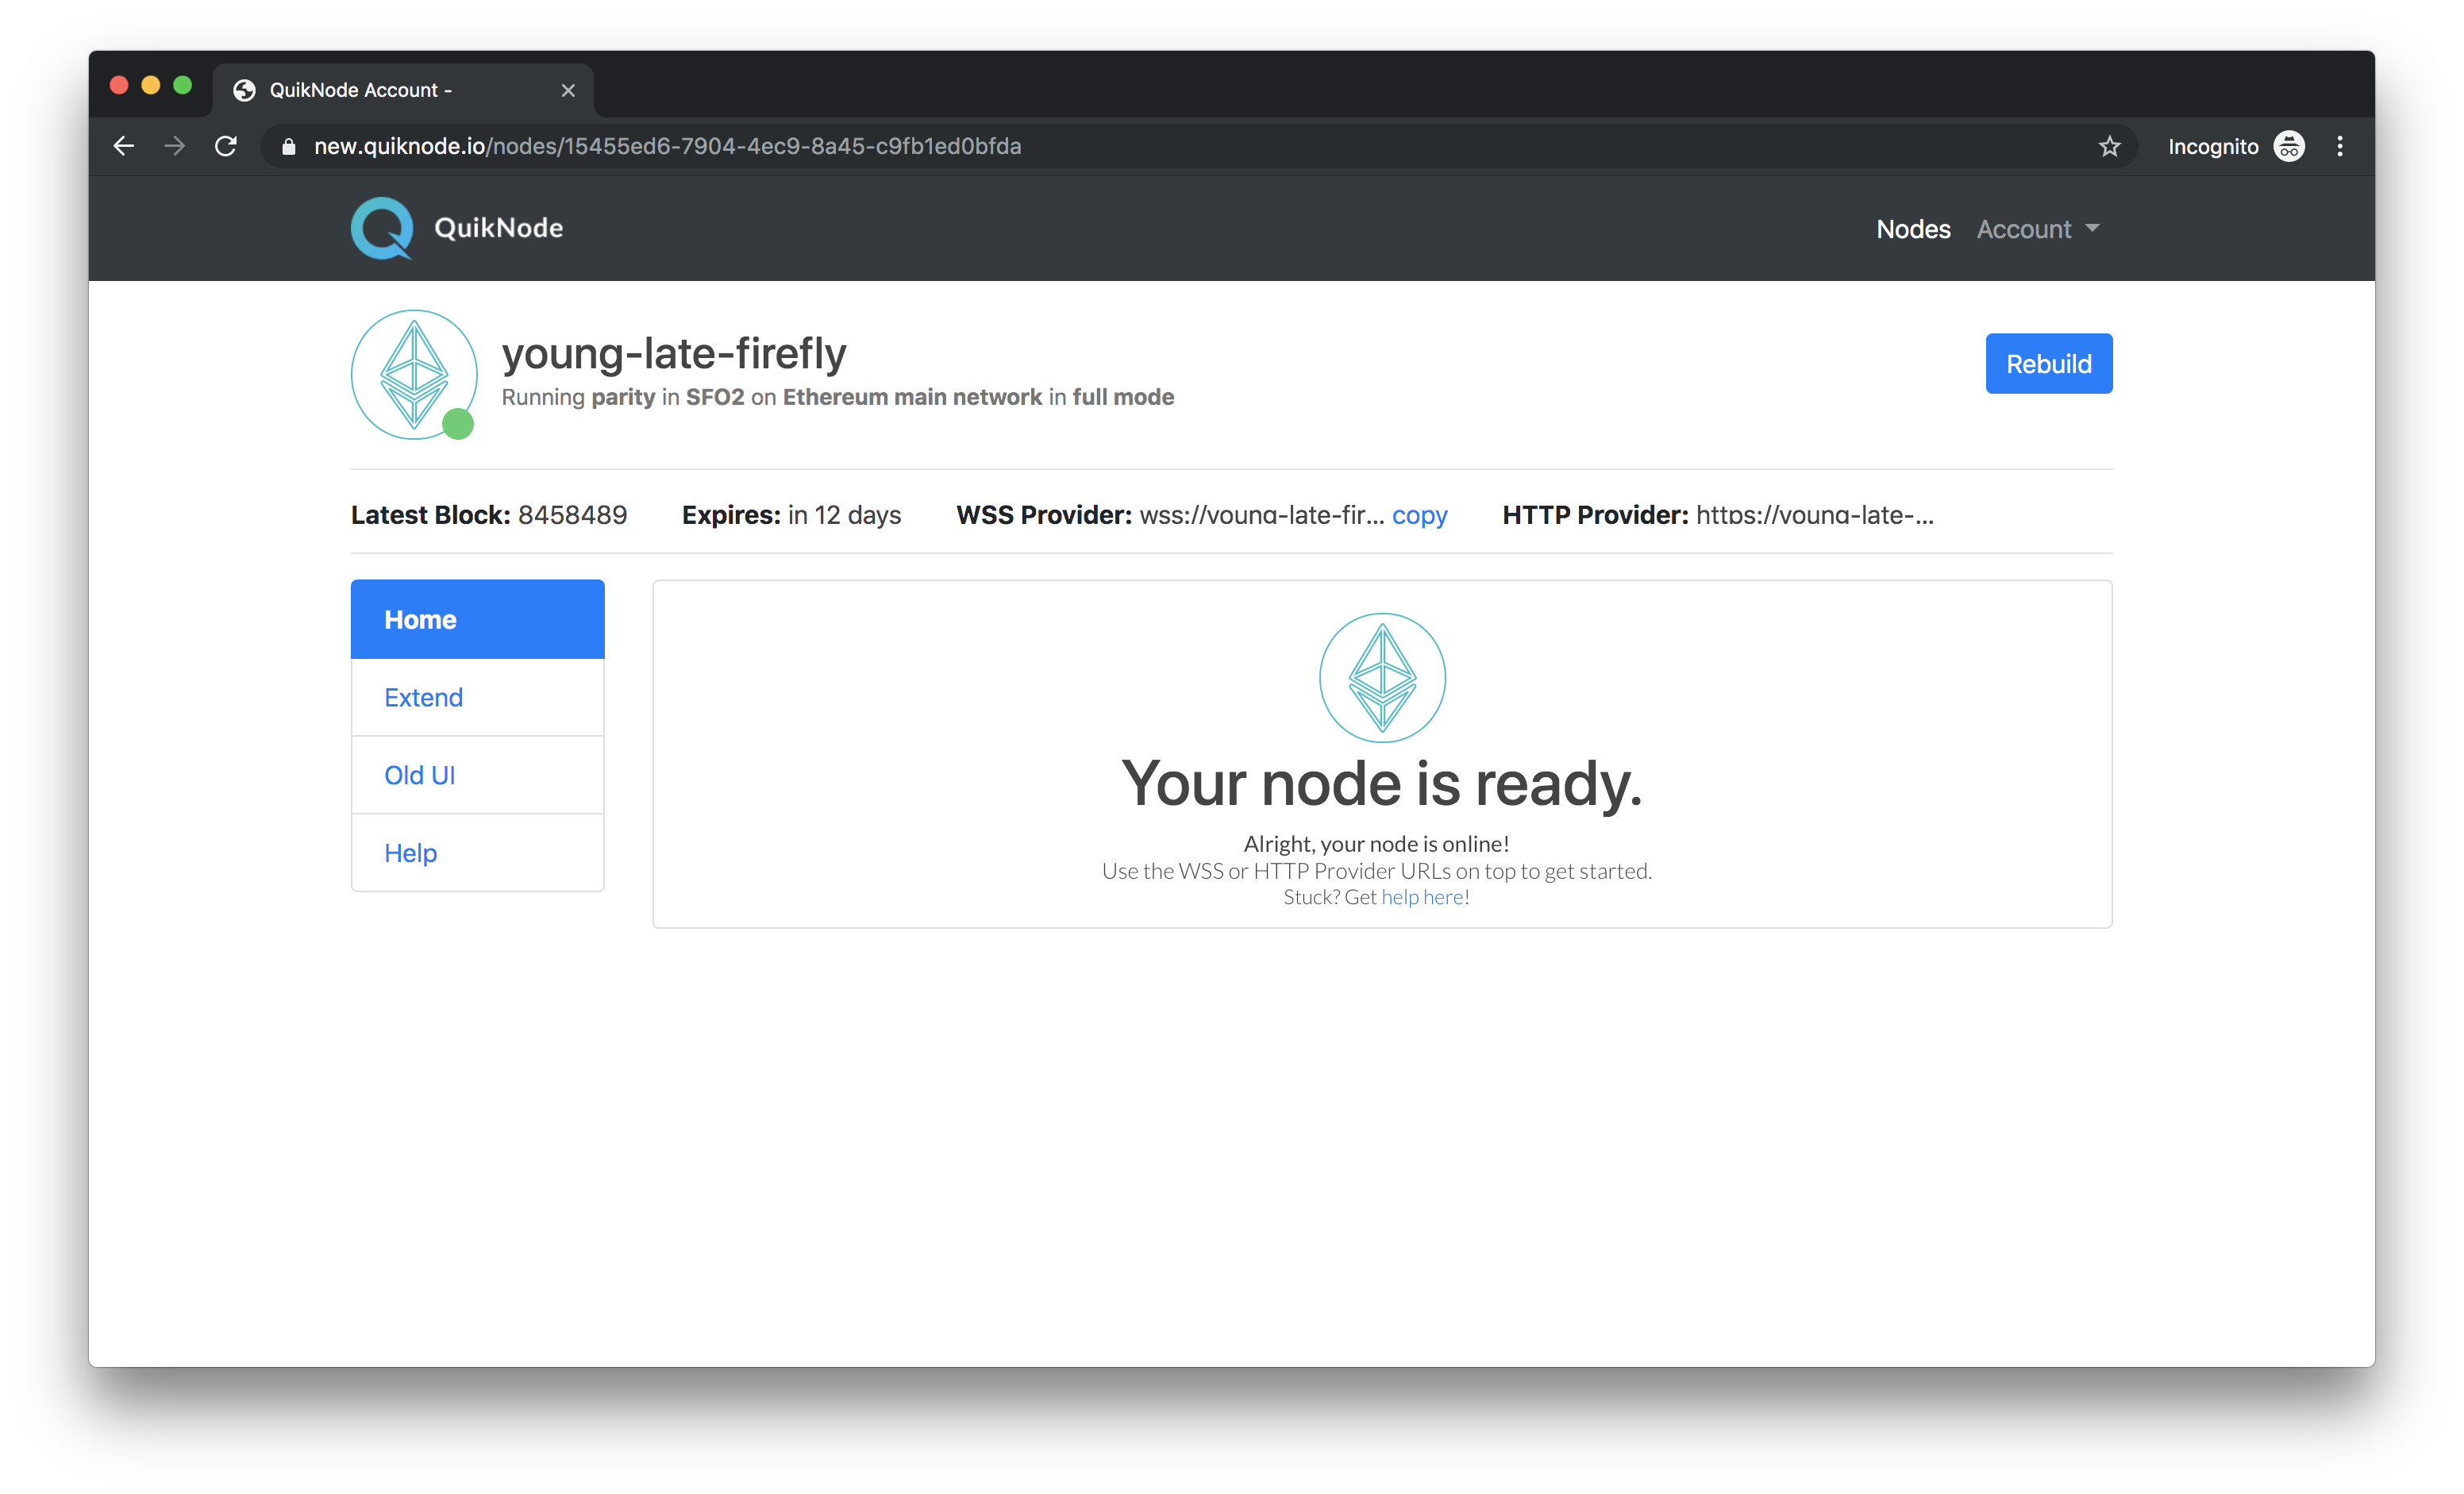Click the Ethereum icon above Your node is ready
This screenshot has width=2464, height=1494.
coord(1382,677)
